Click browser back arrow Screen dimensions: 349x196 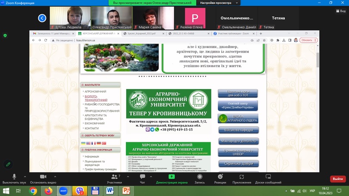click(x=33, y=40)
